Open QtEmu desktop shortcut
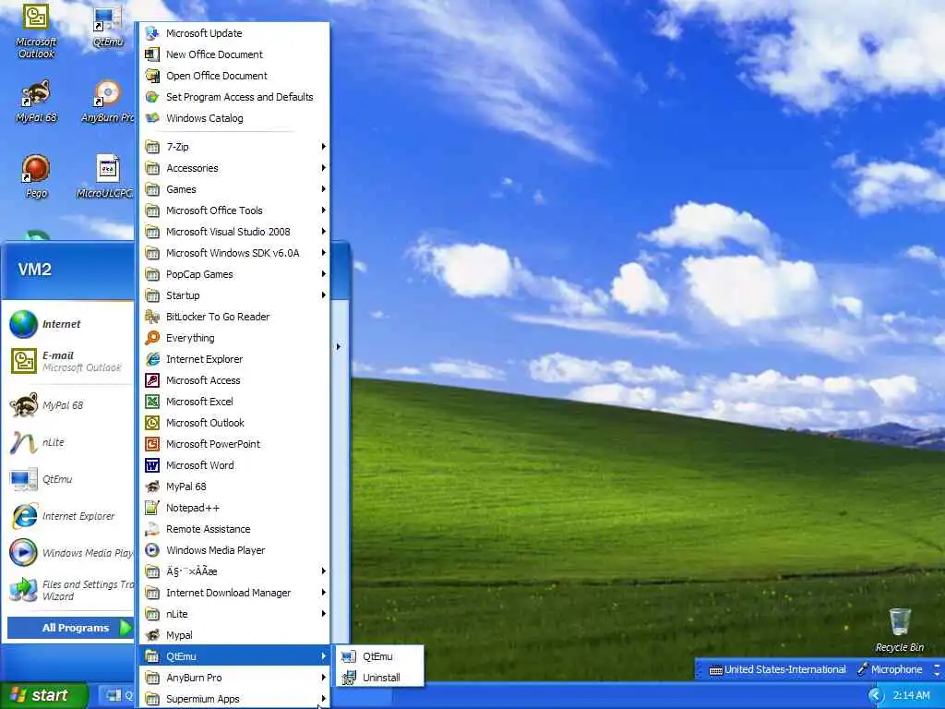Screen dimensions: 945x709 pos(108,26)
